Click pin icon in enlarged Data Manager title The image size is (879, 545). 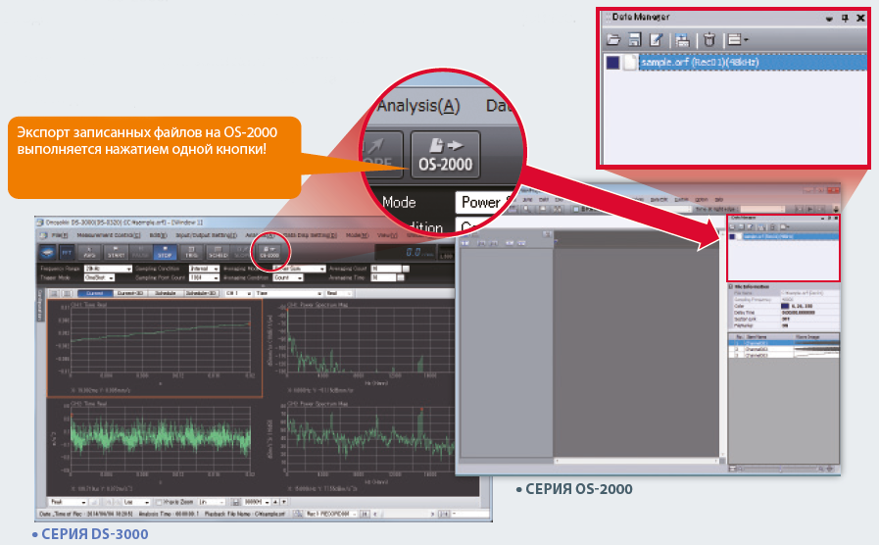pyautogui.click(x=845, y=18)
